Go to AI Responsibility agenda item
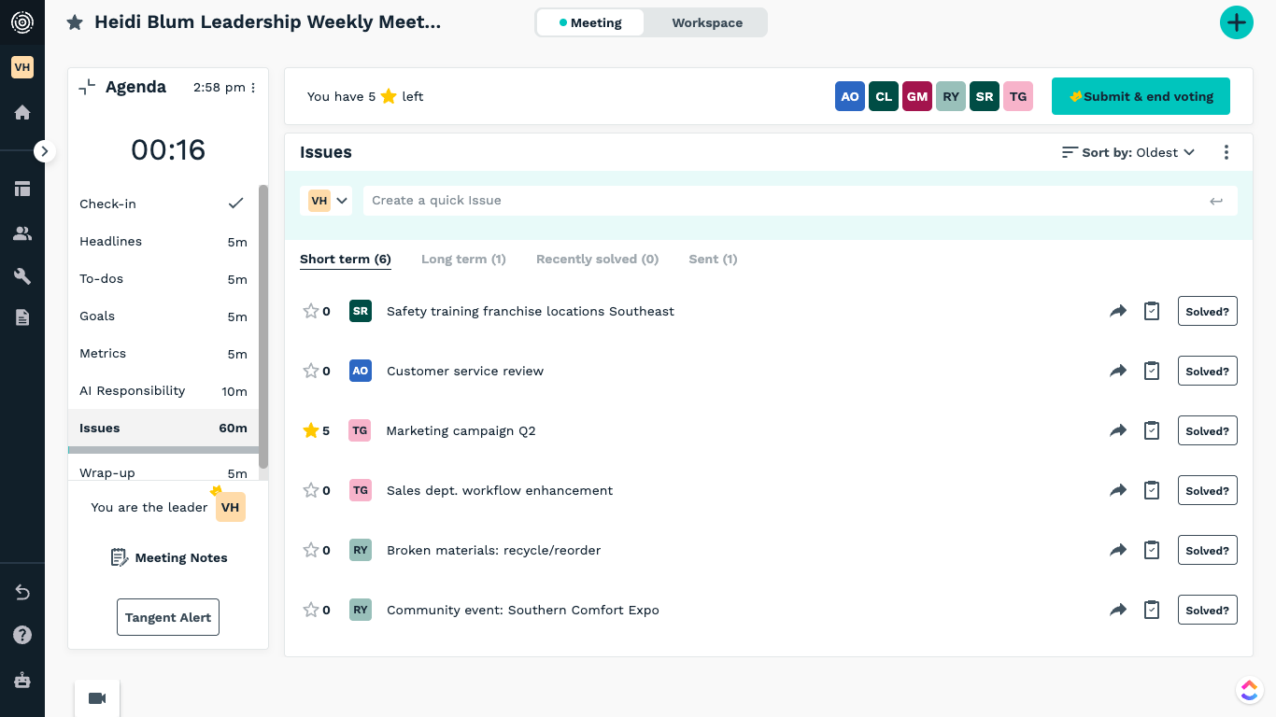The image size is (1276, 717). [163, 391]
